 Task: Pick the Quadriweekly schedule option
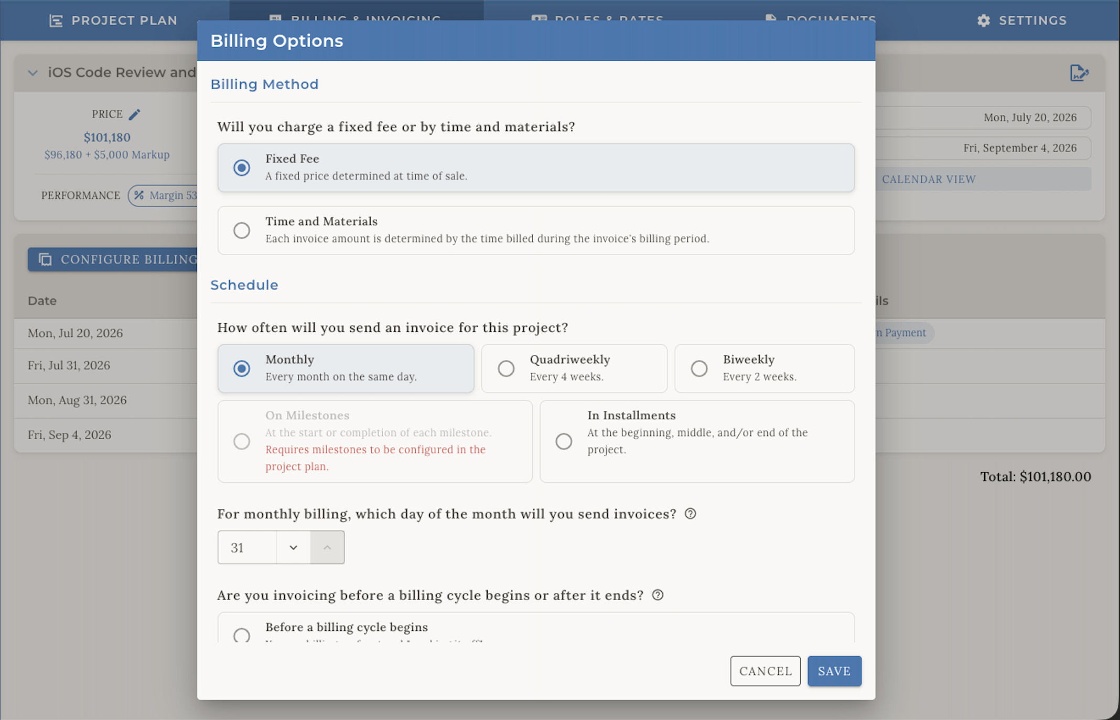coord(506,368)
